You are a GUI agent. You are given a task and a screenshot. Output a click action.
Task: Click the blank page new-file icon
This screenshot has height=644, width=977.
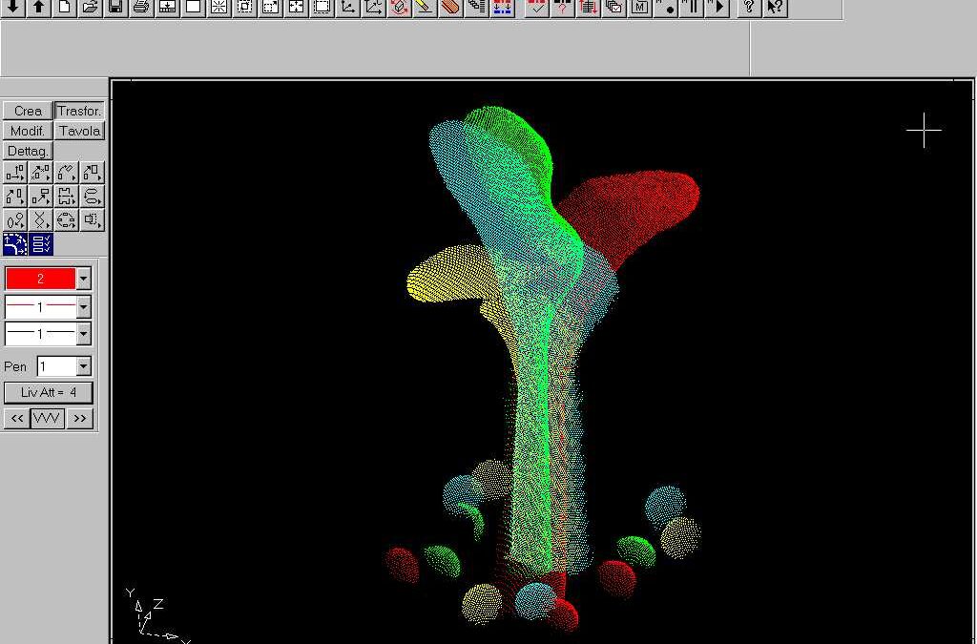click(x=64, y=8)
